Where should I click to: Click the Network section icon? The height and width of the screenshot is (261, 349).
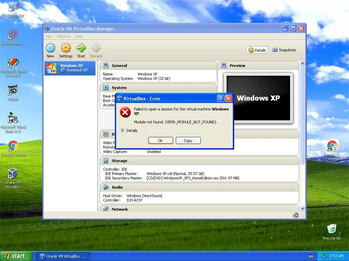coord(106,209)
